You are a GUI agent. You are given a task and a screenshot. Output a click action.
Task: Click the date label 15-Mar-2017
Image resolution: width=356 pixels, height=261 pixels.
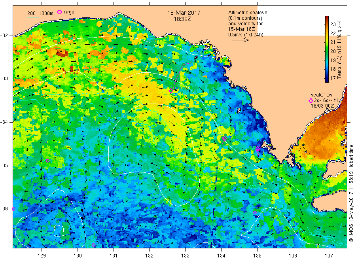184,13
